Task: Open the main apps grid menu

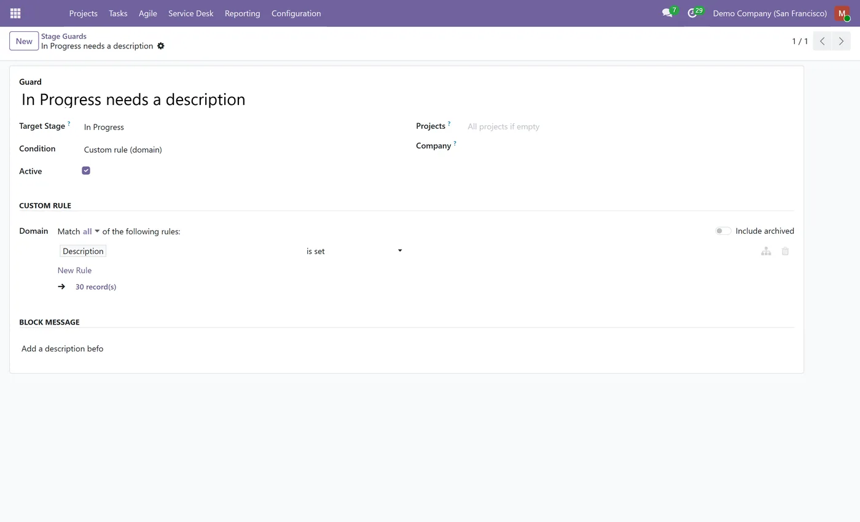Action: [x=15, y=13]
